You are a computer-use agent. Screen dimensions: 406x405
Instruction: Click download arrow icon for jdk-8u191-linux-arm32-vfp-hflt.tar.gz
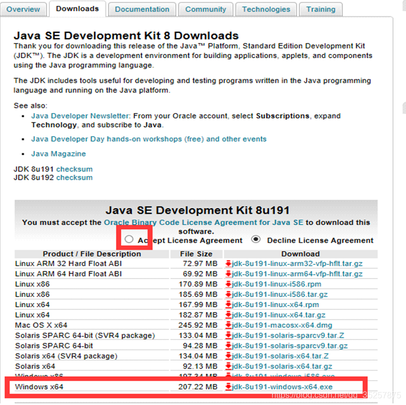[228, 263]
